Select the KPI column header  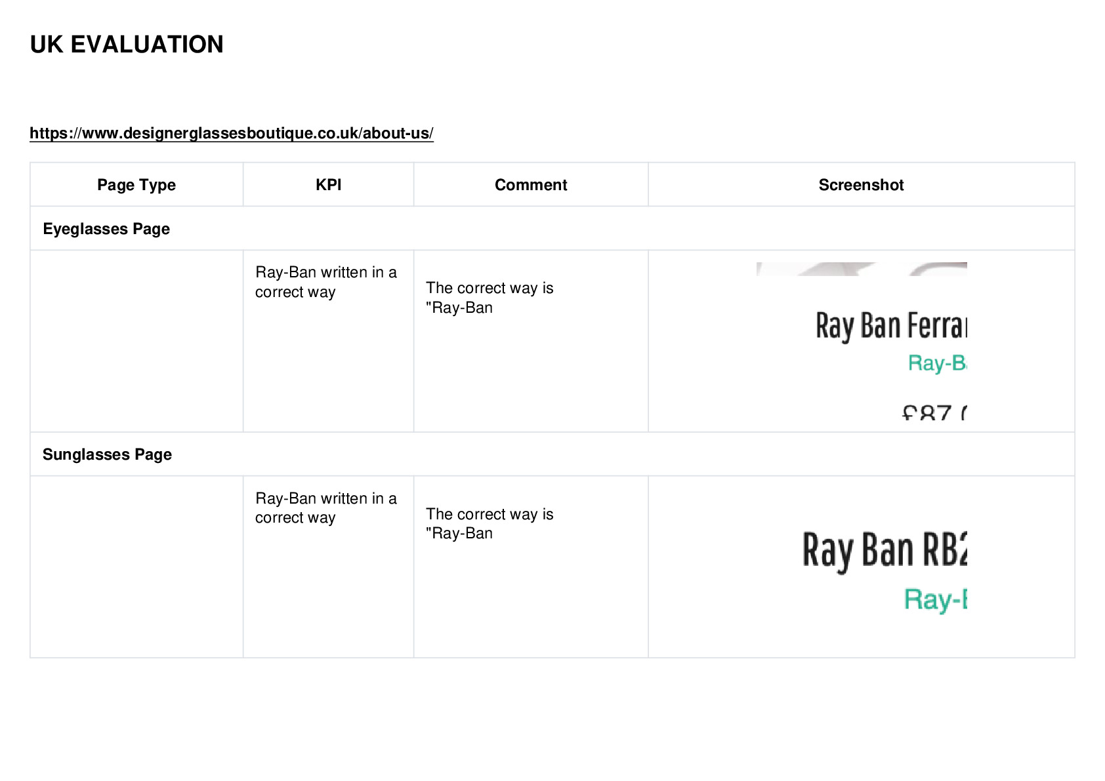coord(328,185)
